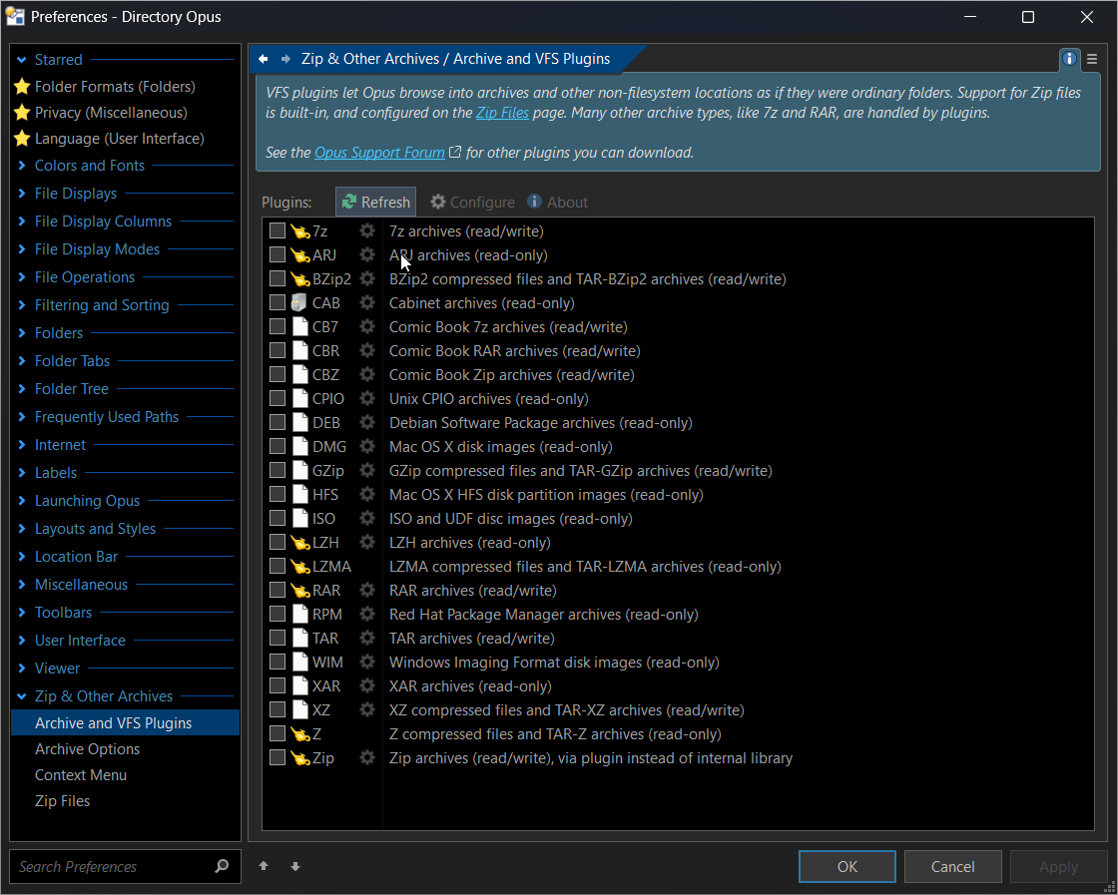Click the gear icon next to RAR
Image resolution: width=1118 pixels, height=895 pixels.
366,590
